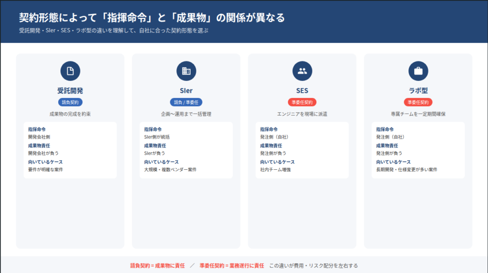Click the footer text 請負契約＝成果物に責任
The height and width of the screenshot is (273, 488).
pos(157,265)
